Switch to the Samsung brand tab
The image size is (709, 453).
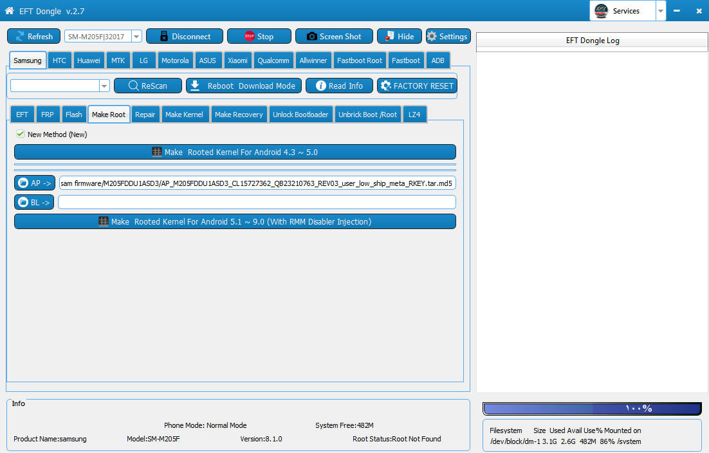28,60
